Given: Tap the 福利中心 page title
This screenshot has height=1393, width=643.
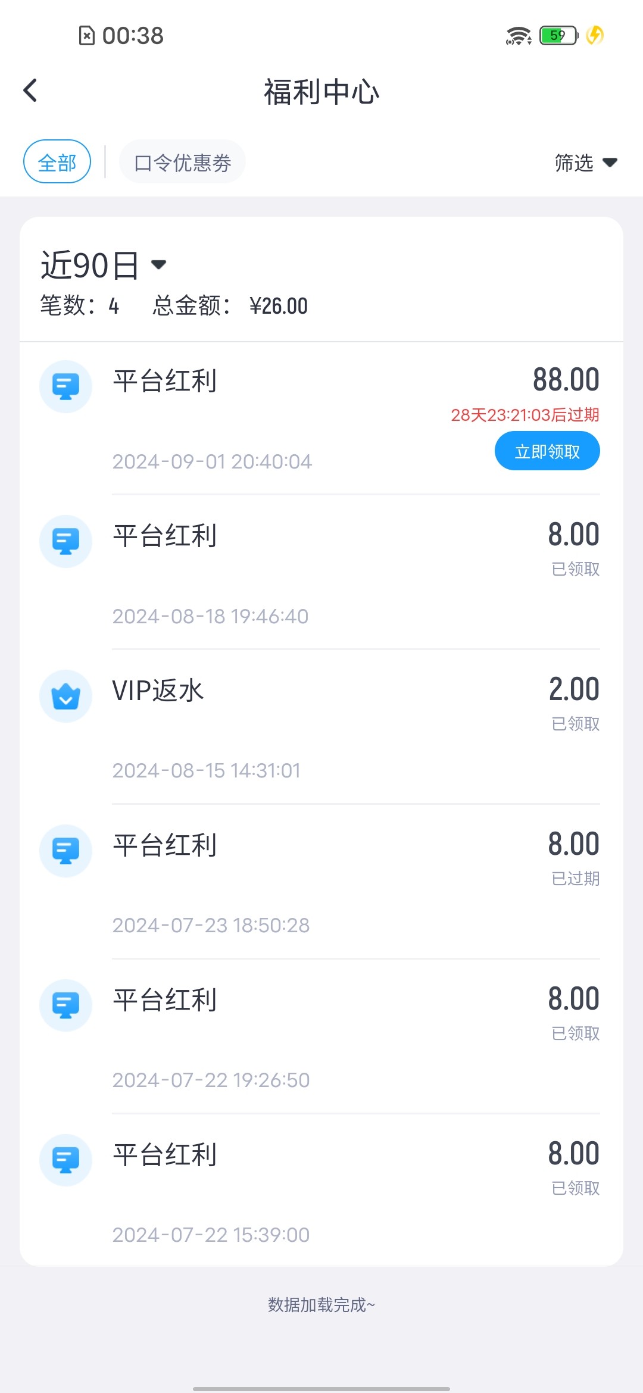Looking at the screenshot, I should pyautogui.click(x=321, y=92).
